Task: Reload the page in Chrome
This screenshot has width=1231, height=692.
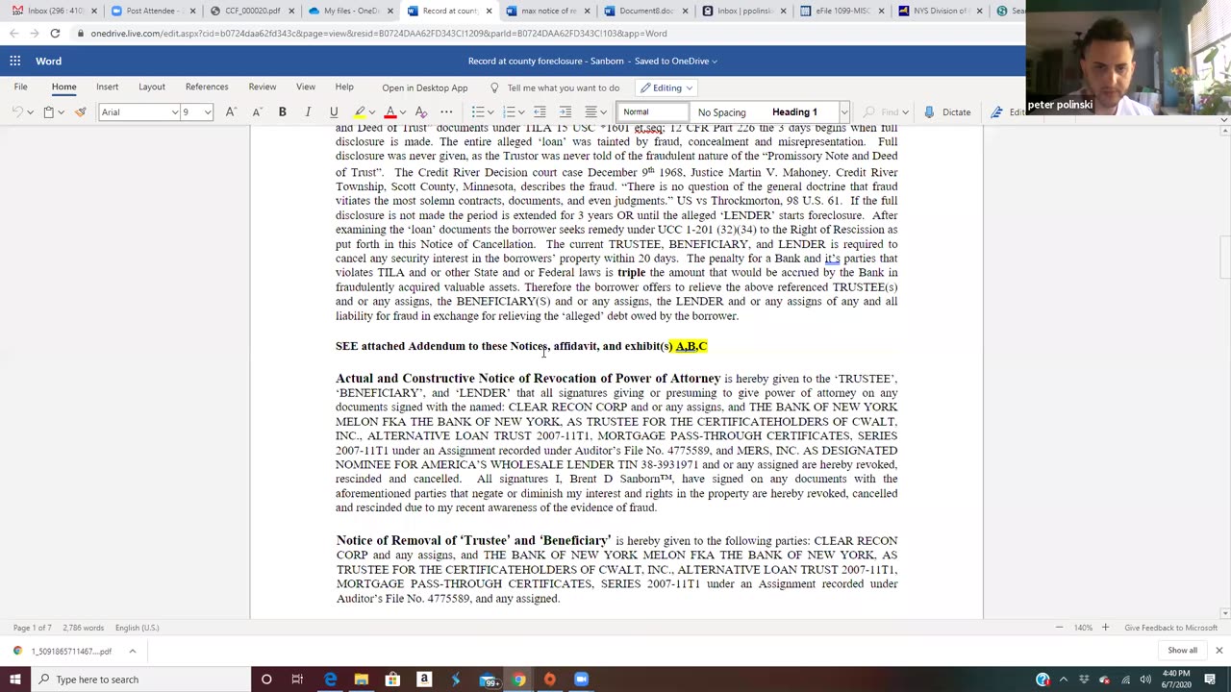Action: click(x=55, y=34)
